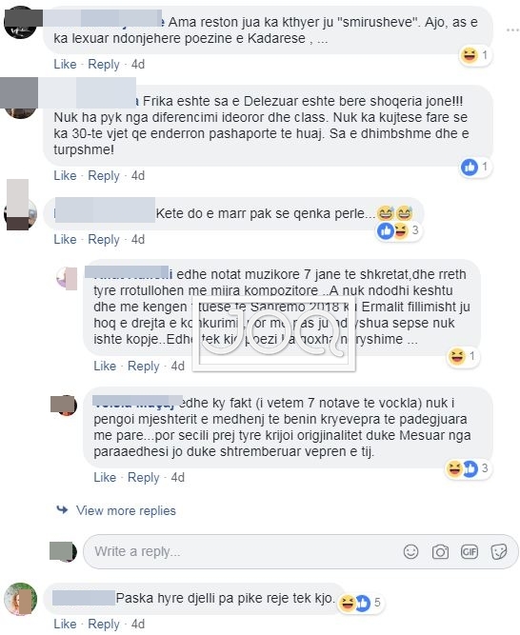Like the "Paska hyre djelli" comment
The height and width of the screenshot is (635, 520).
[x=65, y=624]
